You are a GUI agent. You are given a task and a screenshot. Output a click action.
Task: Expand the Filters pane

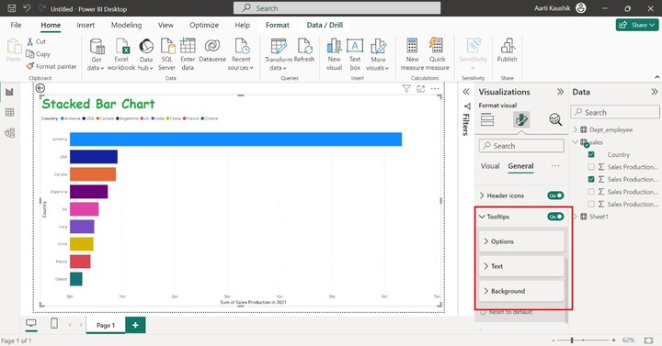466,92
